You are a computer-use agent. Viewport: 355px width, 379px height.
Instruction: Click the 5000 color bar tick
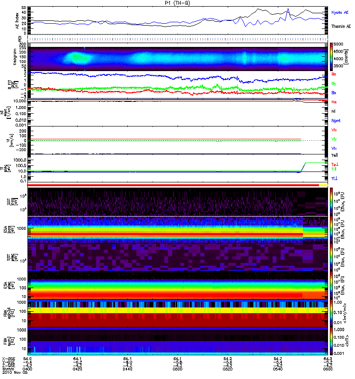click(338, 44)
